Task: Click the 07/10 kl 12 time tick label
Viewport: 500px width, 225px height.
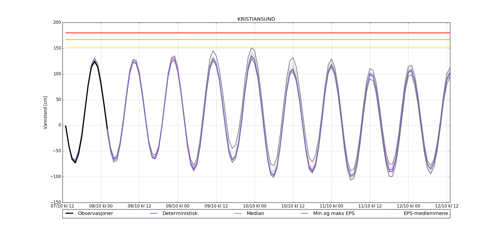Action: pos(62,206)
